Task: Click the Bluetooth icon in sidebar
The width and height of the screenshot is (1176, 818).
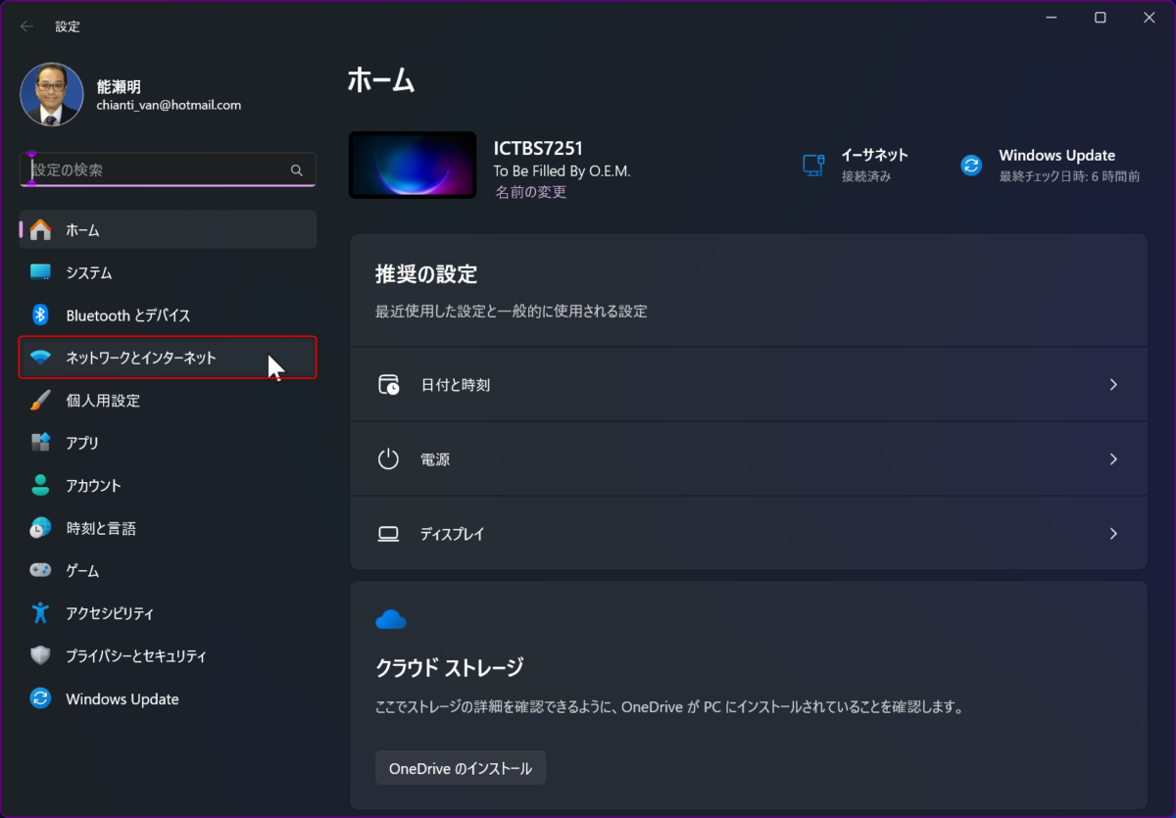Action: click(40, 315)
